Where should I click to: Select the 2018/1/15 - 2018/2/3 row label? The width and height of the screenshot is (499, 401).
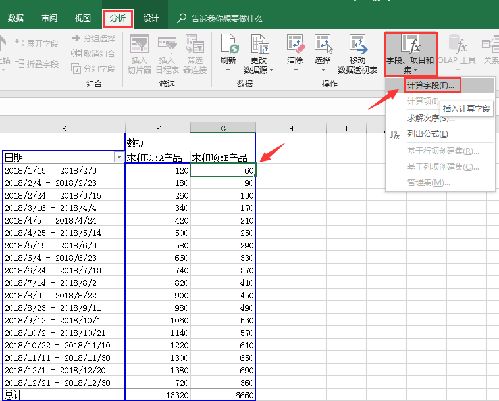point(64,170)
